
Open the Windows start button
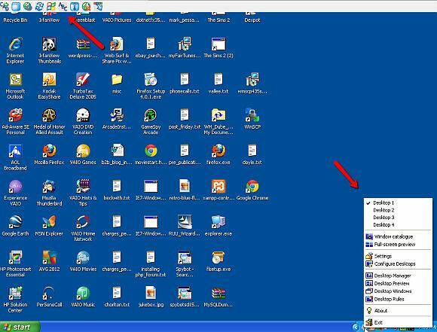[x=20, y=327]
